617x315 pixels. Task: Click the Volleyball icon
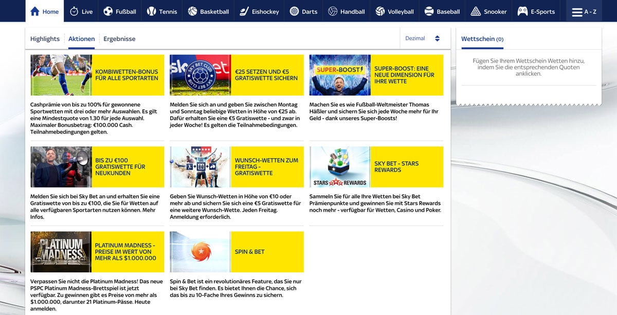[380, 11]
